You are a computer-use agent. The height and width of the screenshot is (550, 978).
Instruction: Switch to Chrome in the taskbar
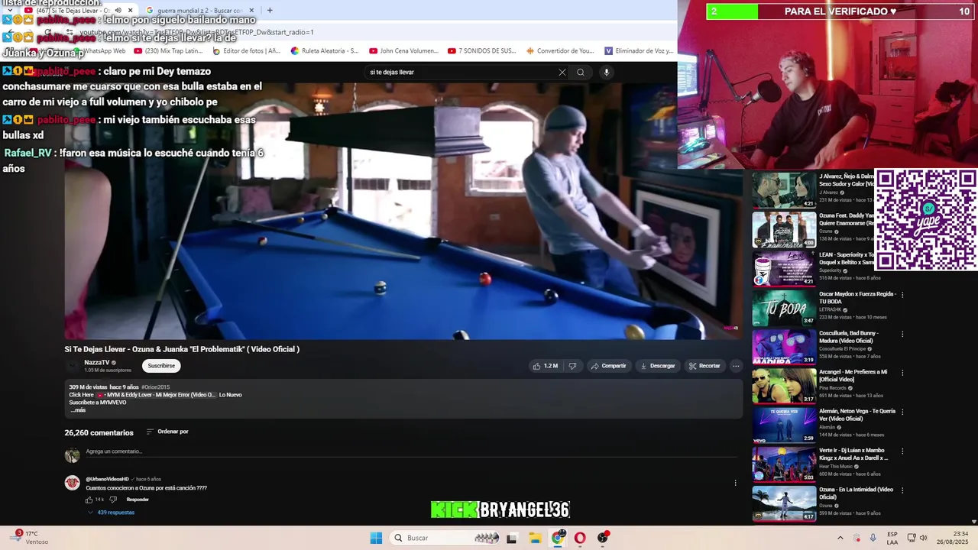click(x=558, y=538)
